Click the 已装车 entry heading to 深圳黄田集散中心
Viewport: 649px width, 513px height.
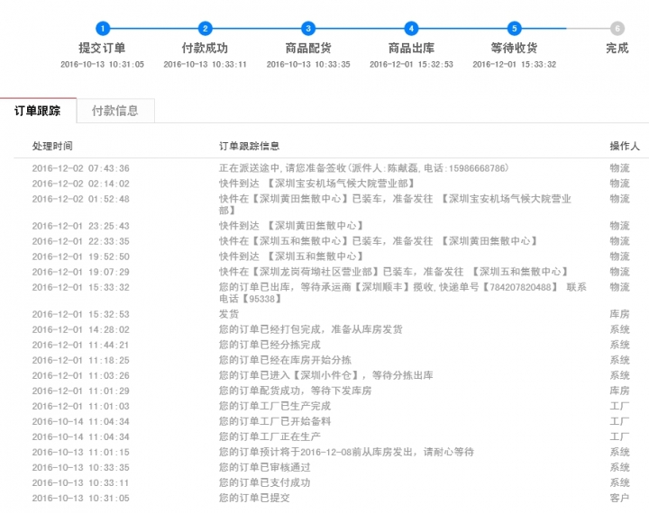tap(379, 241)
